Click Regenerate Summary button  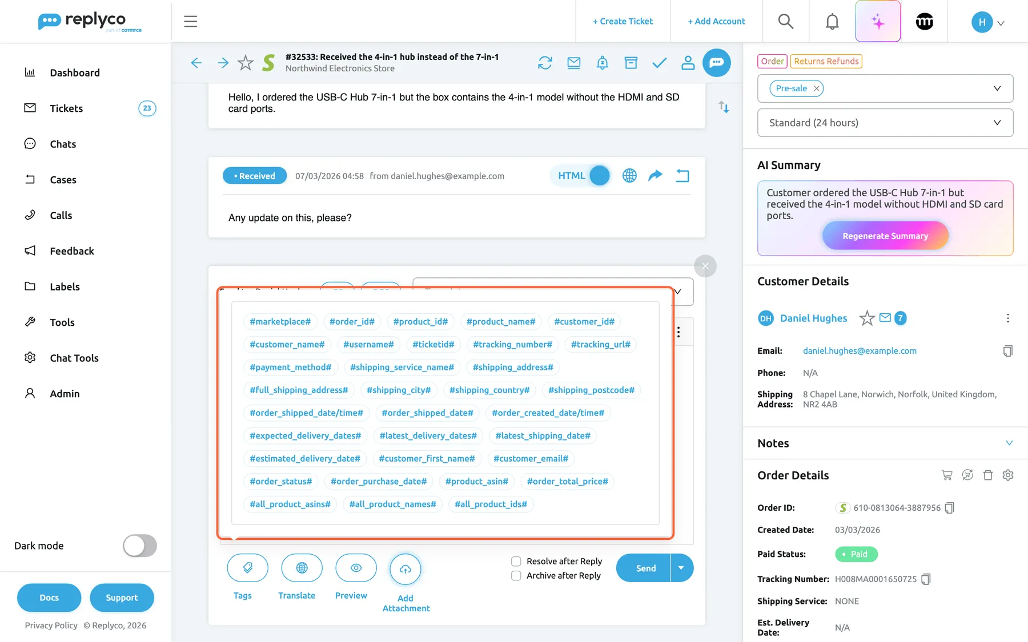(885, 236)
